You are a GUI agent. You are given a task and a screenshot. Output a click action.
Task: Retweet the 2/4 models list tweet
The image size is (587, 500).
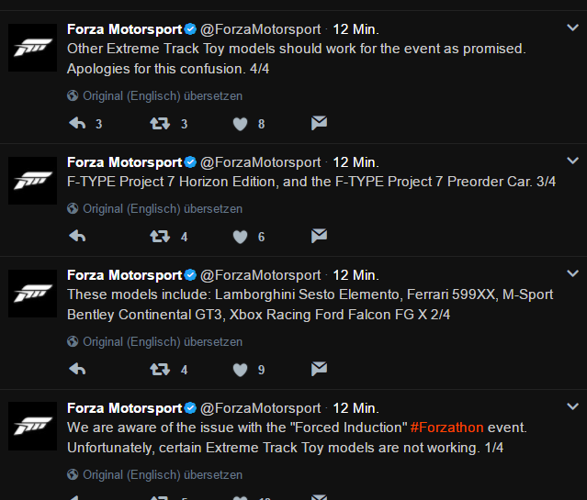tap(160, 369)
